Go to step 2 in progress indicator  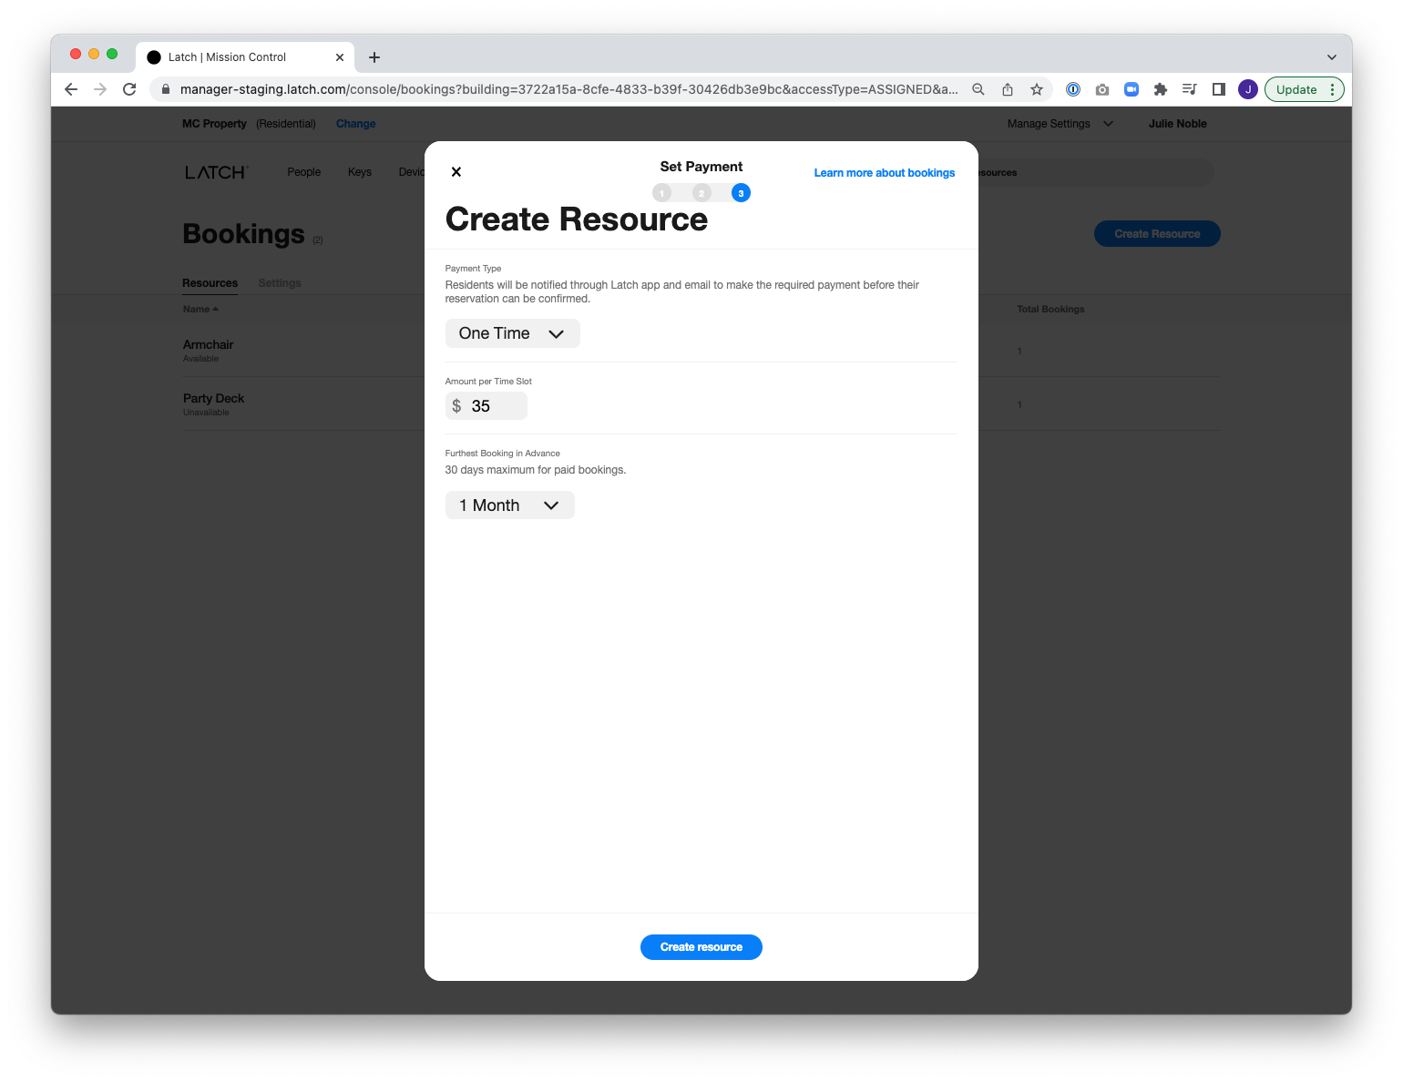(x=701, y=193)
